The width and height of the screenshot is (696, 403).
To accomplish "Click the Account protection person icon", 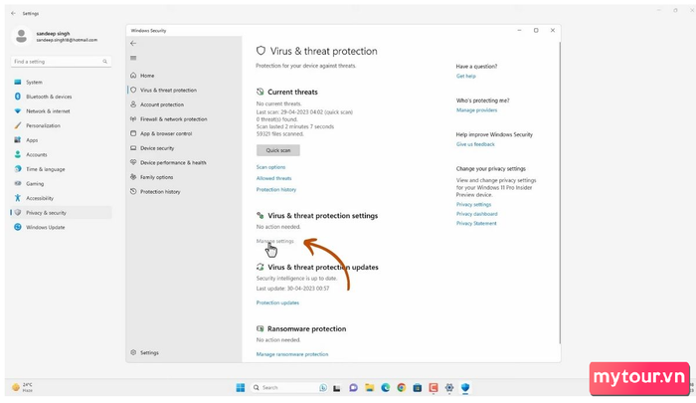I will (133, 103).
